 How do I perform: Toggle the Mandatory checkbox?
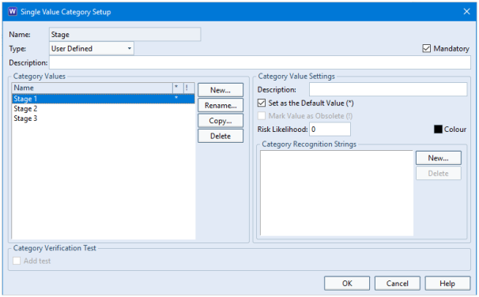point(427,48)
